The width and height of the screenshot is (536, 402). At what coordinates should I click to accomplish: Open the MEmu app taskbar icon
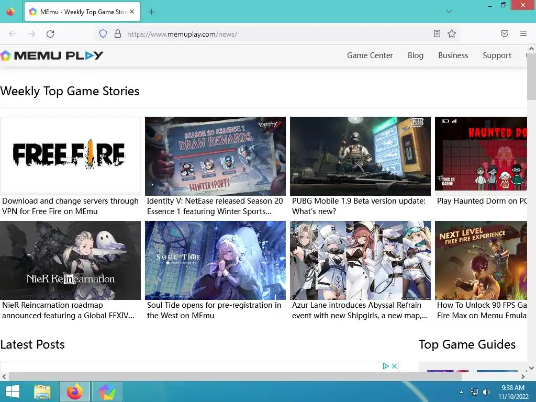[x=107, y=392]
